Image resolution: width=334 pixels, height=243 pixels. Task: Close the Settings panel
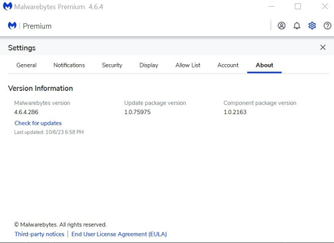pos(323,47)
